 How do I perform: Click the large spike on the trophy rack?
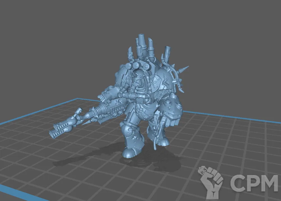184,69
